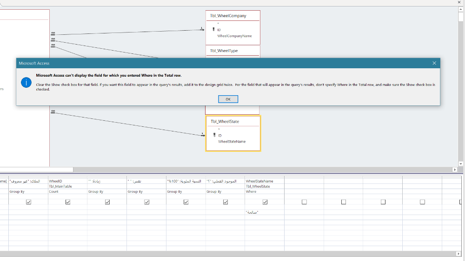This screenshot has height=261, width=465.
Task: Open Group By Total cell under الملاك
Action: click(28, 192)
